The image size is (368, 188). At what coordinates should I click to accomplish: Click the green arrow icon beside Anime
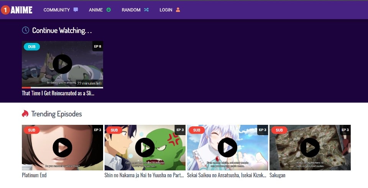tap(108, 10)
